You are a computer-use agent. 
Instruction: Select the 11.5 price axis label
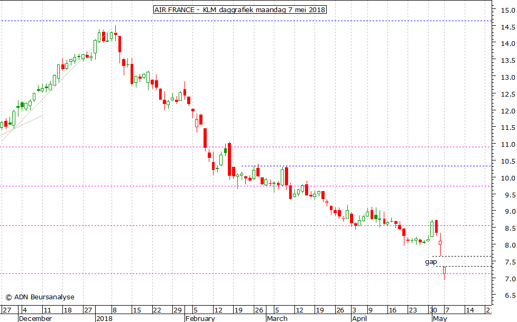pos(508,127)
